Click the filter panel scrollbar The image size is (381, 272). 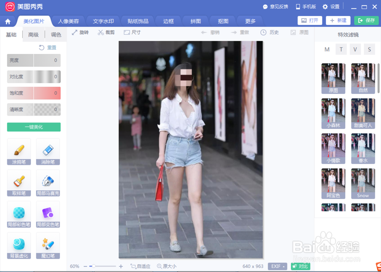379,78
